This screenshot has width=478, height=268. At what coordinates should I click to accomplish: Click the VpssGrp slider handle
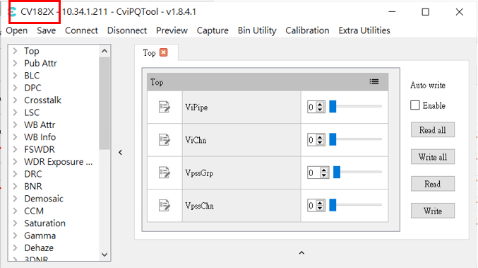(337, 172)
